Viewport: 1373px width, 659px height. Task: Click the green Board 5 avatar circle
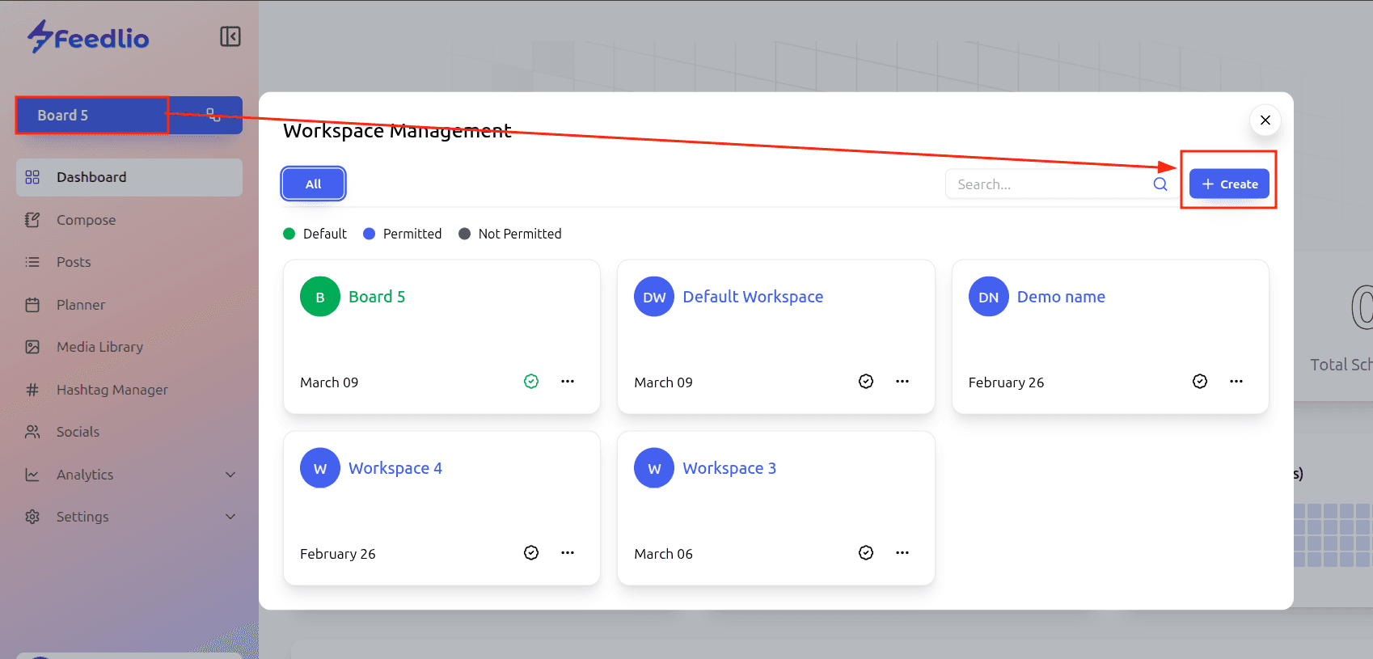[x=320, y=297]
